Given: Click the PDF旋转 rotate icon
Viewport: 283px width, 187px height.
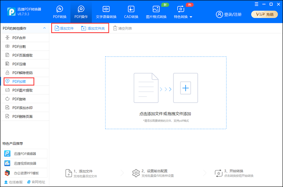Looking at the screenshot, I should pyautogui.click(x=7, y=99).
